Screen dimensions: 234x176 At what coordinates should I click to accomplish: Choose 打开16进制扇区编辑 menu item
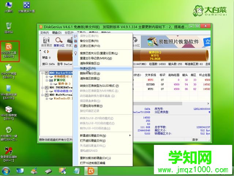pos(102,163)
